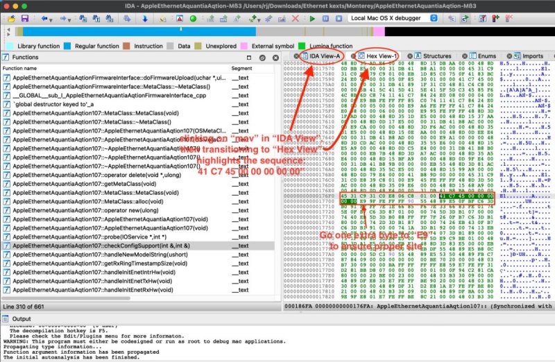Open back-history dropdown arrow beside left arrow
This screenshot has height=362, width=555.
point(51,20)
